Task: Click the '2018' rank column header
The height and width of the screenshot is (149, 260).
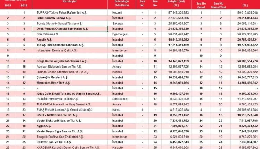Action: (24, 5)
